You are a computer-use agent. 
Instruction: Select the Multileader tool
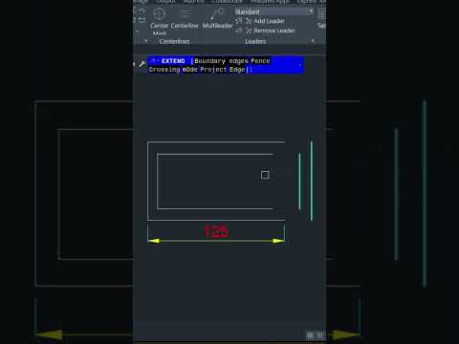(x=218, y=18)
